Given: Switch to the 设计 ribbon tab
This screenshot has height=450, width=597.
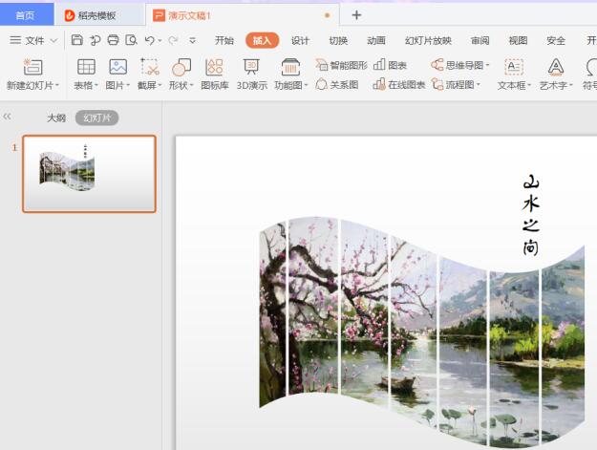Looking at the screenshot, I should (x=300, y=40).
